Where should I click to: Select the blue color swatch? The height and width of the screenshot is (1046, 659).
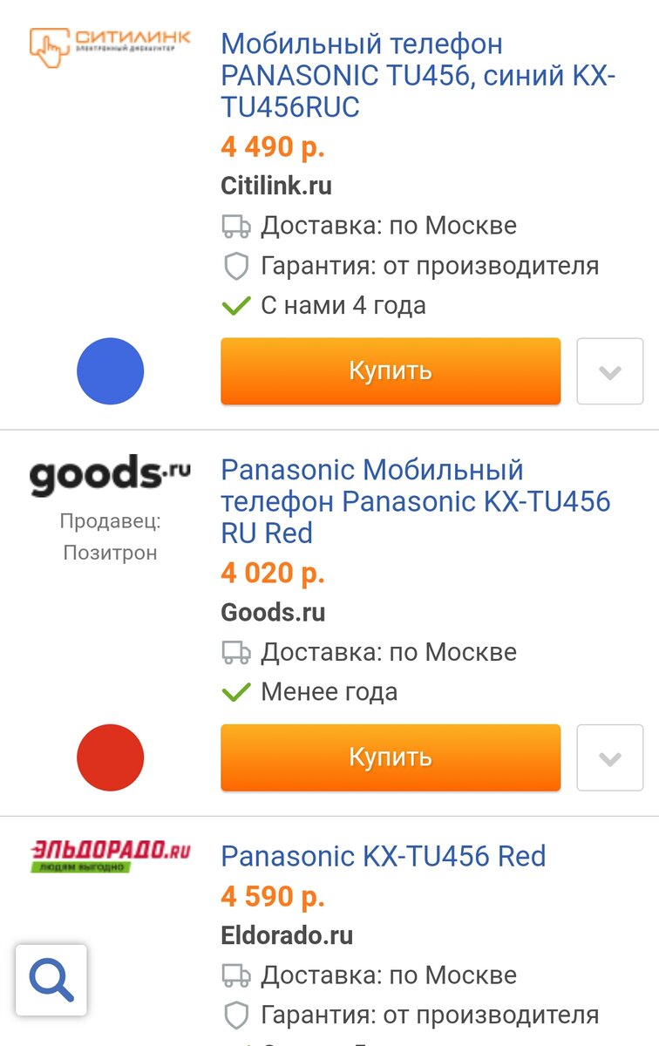coord(111,371)
